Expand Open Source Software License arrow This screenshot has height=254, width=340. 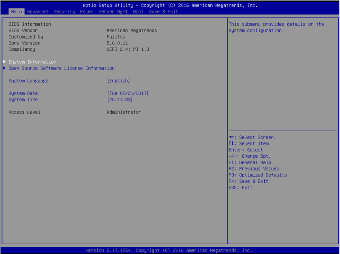click(x=5, y=68)
